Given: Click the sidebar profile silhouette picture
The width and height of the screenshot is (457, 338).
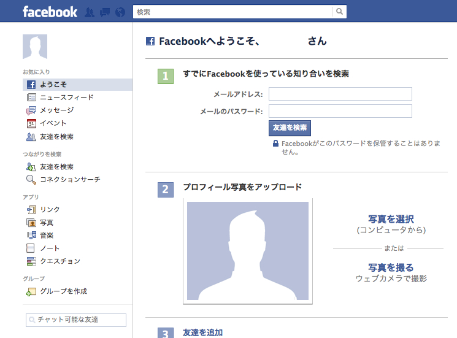Looking at the screenshot, I should click(x=35, y=47).
